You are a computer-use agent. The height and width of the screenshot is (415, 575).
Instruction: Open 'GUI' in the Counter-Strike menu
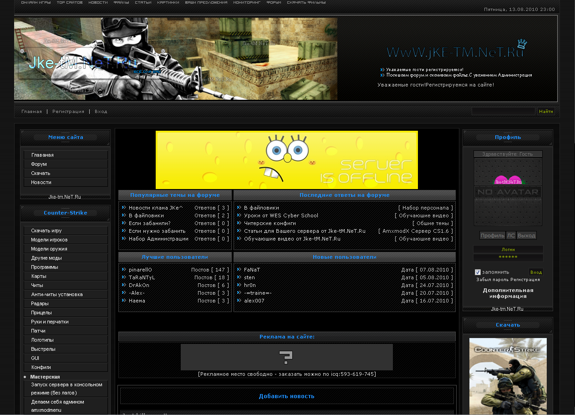(66, 358)
